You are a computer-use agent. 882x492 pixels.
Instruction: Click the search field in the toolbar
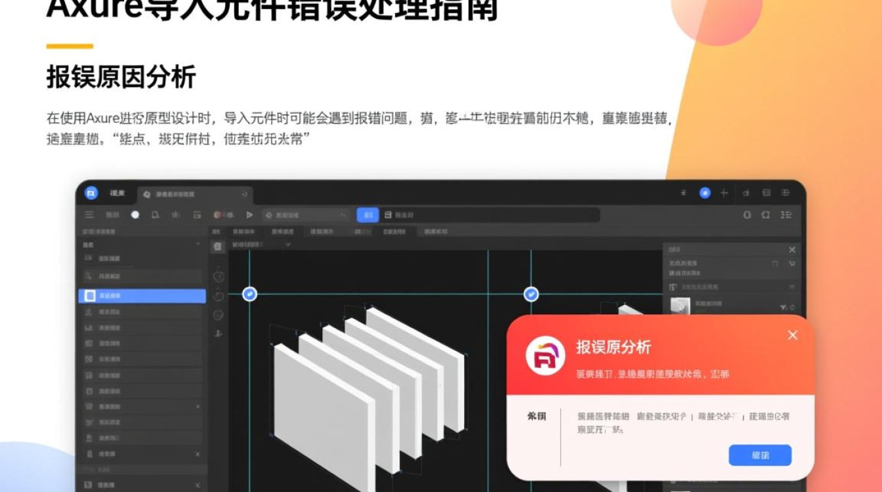(306, 215)
